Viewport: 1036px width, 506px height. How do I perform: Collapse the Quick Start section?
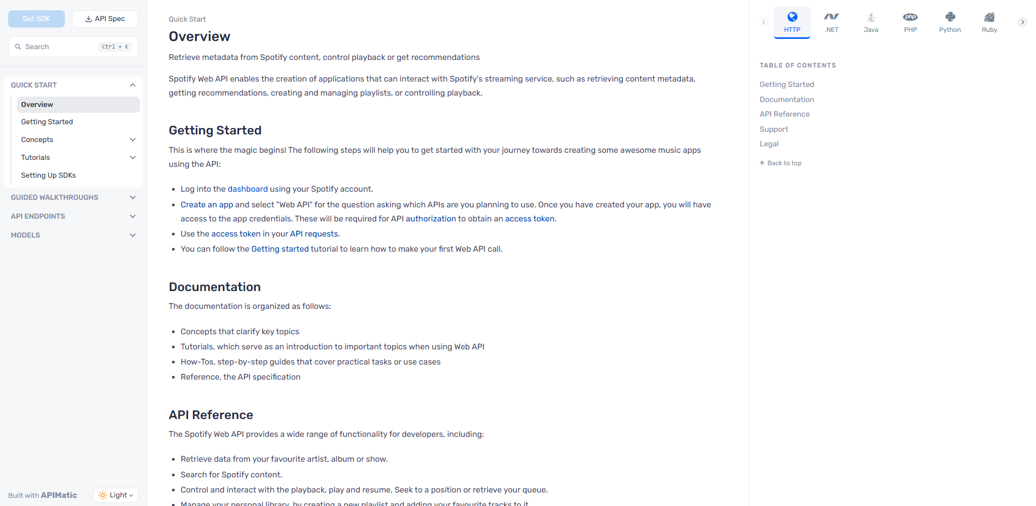pos(132,85)
